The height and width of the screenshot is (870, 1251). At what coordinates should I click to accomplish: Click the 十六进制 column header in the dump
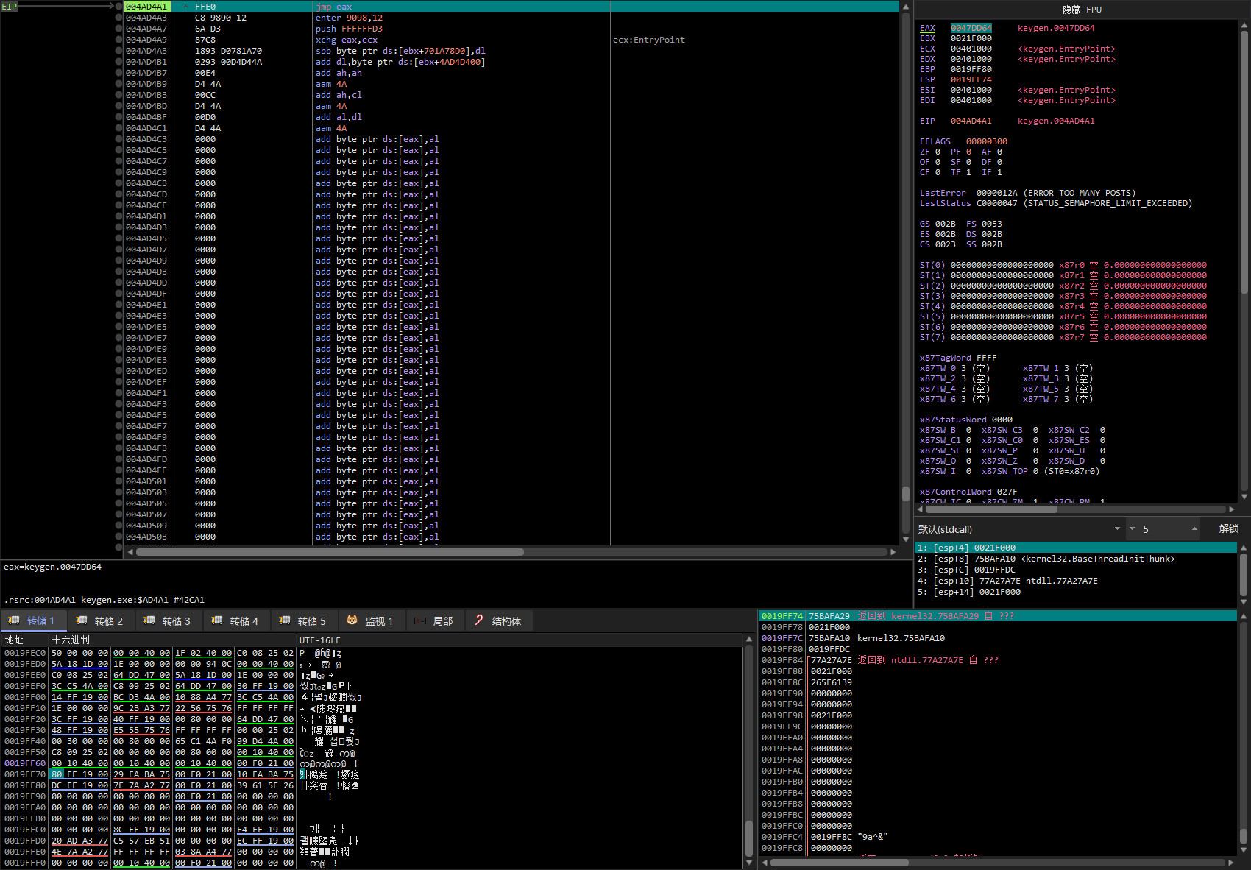click(172, 640)
